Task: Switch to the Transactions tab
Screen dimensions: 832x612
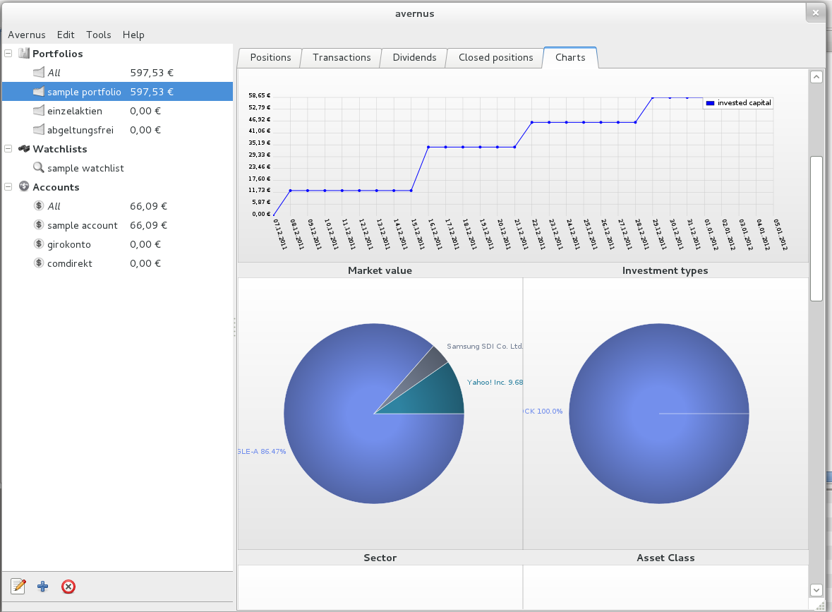Action: tap(342, 58)
